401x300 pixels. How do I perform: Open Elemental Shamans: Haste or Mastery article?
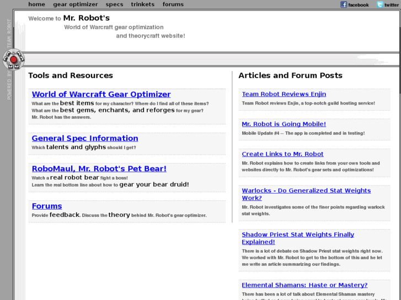[x=304, y=285]
